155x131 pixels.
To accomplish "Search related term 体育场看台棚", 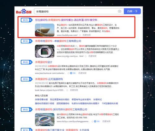I will [x=41, y=99].
